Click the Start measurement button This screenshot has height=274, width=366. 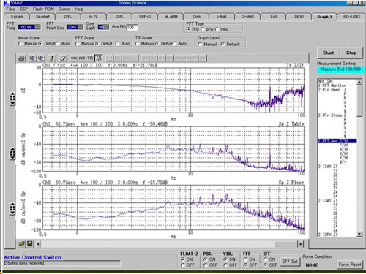pos(328,53)
